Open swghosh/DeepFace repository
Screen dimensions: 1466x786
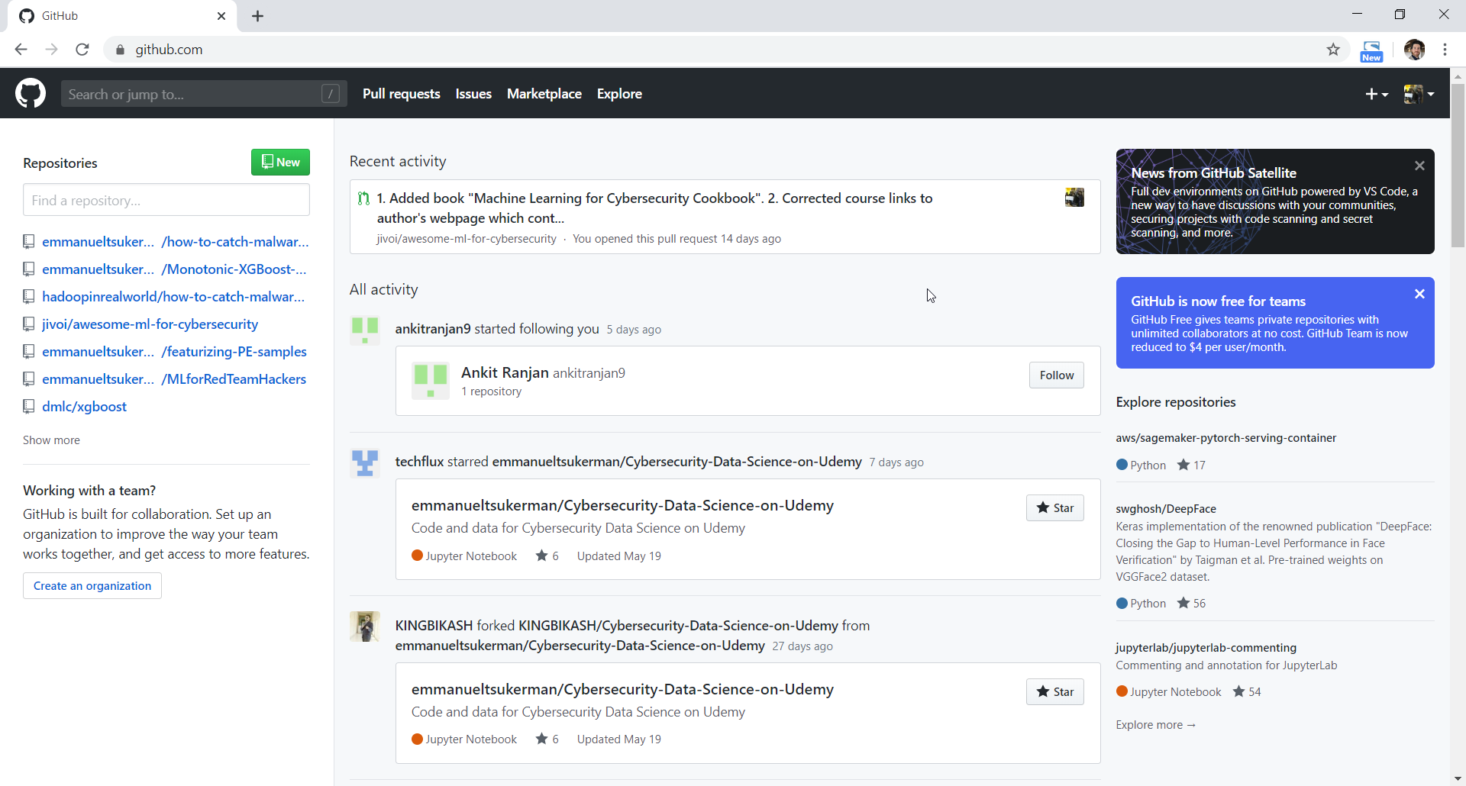click(x=1166, y=509)
